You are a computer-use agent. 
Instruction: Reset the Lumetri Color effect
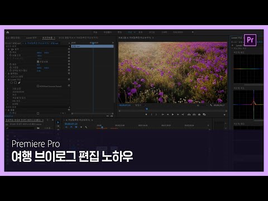click(69, 79)
